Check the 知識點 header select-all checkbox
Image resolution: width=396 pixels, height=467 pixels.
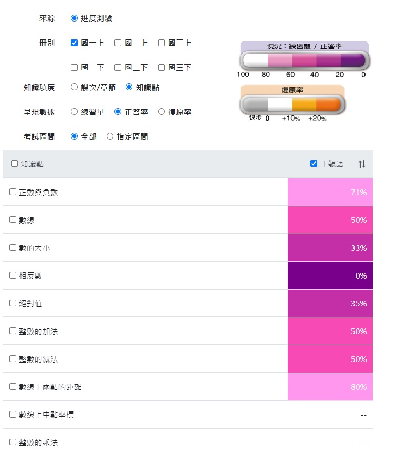click(14, 164)
